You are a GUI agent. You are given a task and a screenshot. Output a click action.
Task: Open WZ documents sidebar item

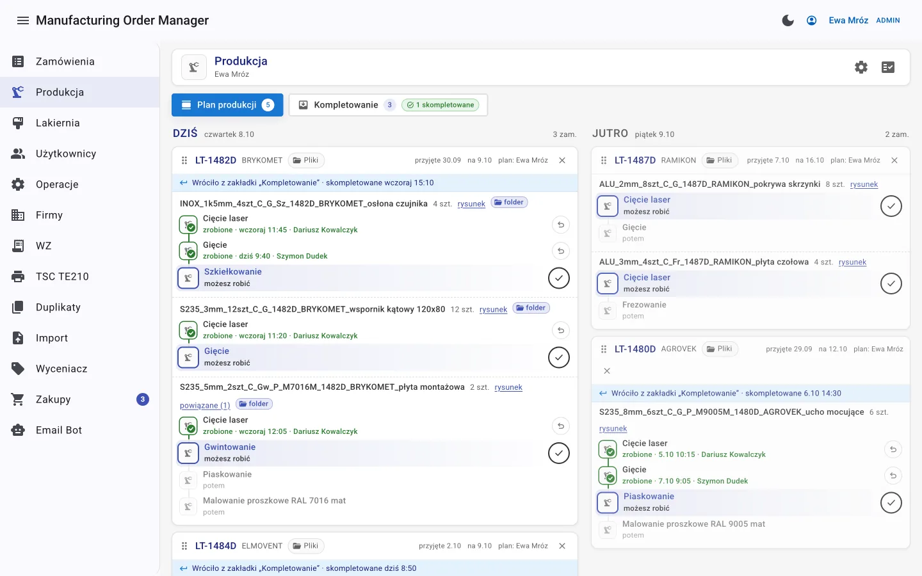point(79,246)
